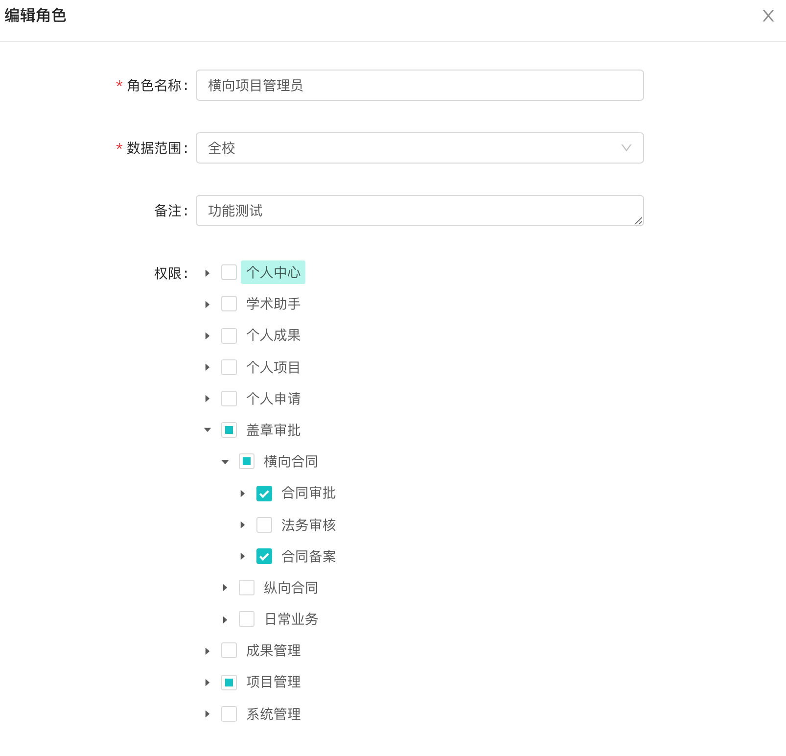Select the 盖章审批 label
786x756 pixels.
[x=273, y=430]
